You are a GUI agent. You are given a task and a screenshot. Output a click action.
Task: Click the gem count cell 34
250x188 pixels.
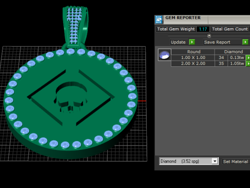[221, 57]
